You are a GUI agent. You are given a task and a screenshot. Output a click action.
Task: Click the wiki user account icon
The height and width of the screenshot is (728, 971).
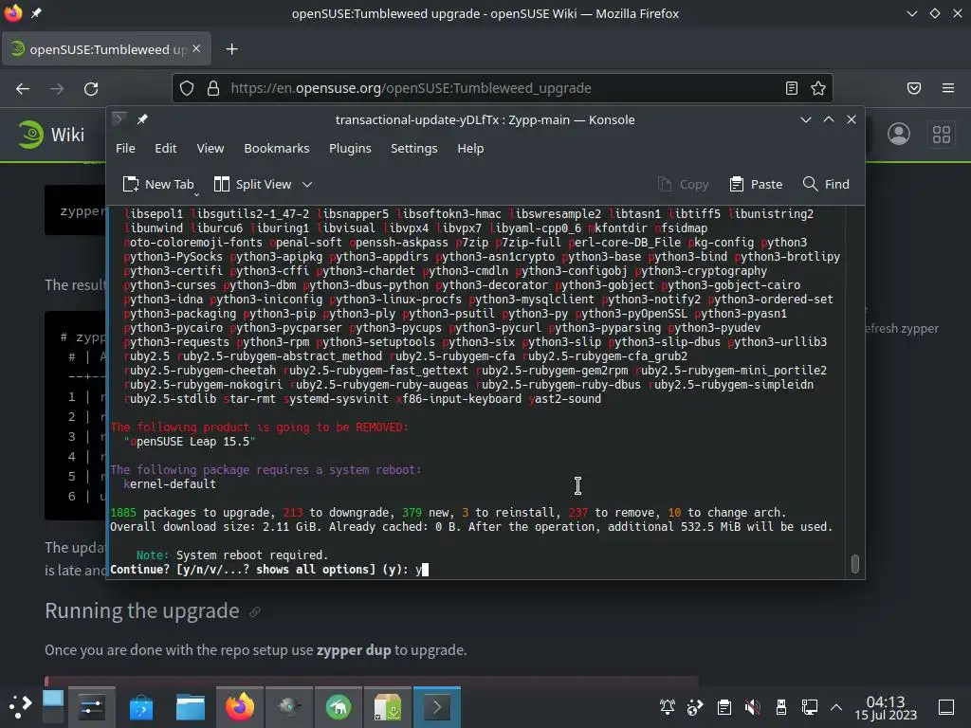pyautogui.click(x=899, y=134)
